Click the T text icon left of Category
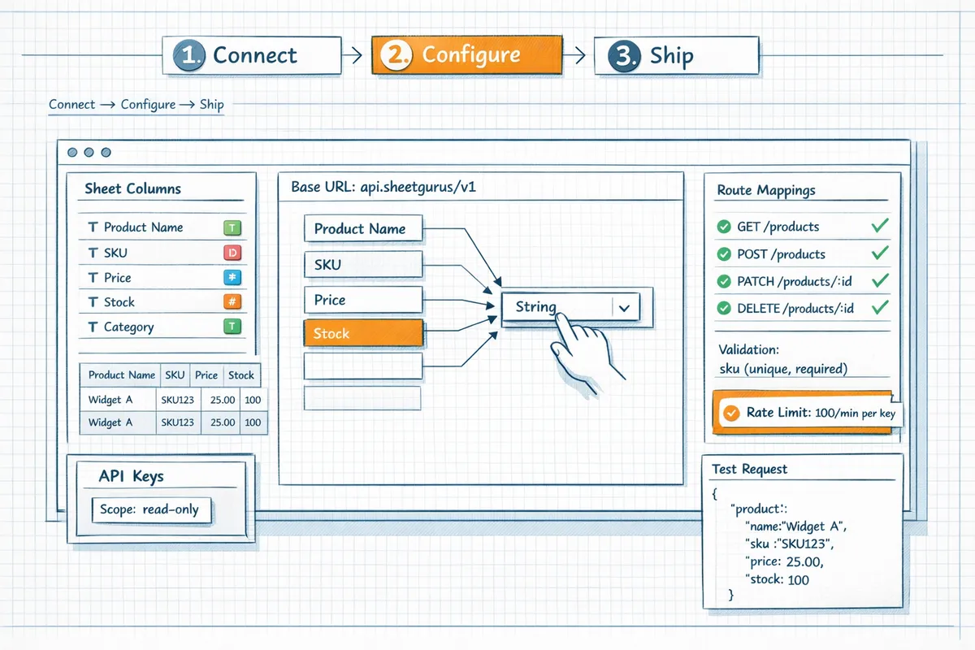This screenshot has height=650, width=975. point(92,327)
